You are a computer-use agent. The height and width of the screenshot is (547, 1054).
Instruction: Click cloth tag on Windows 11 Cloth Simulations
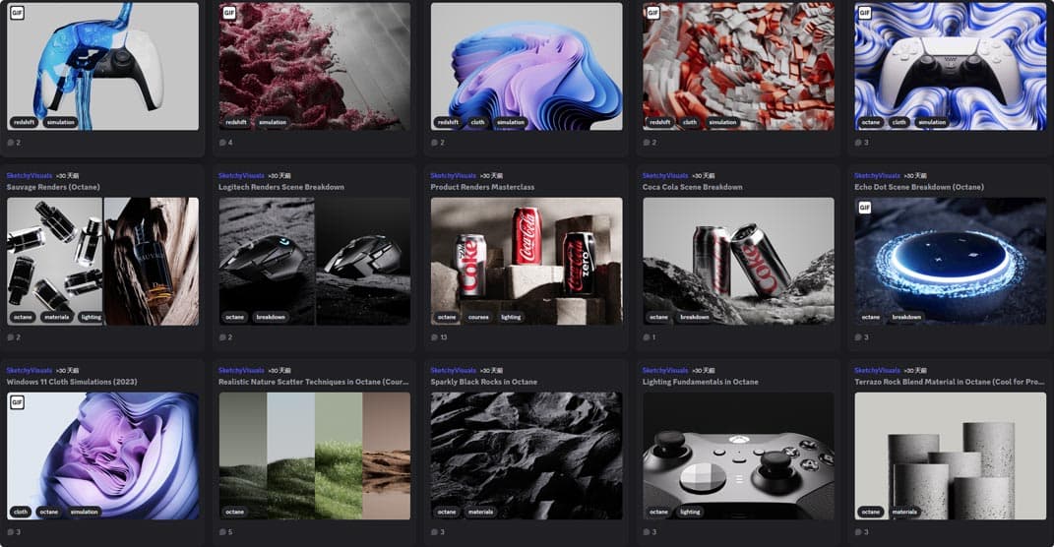coord(20,512)
